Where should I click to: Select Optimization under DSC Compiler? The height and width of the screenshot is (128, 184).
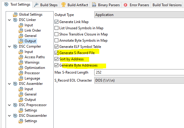35,68
